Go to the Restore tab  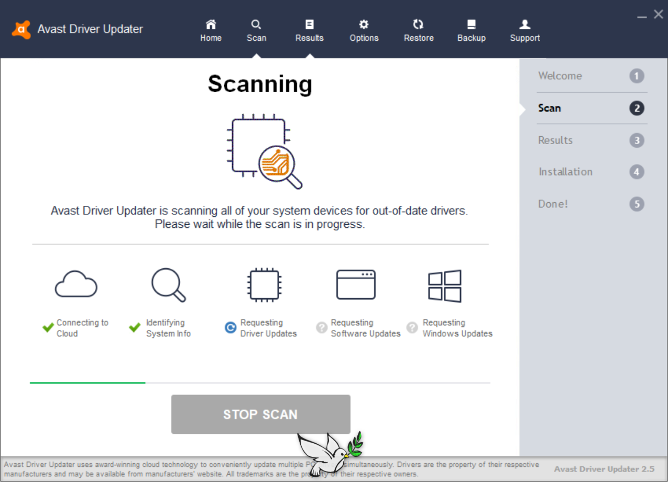click(x=419, y=31)
